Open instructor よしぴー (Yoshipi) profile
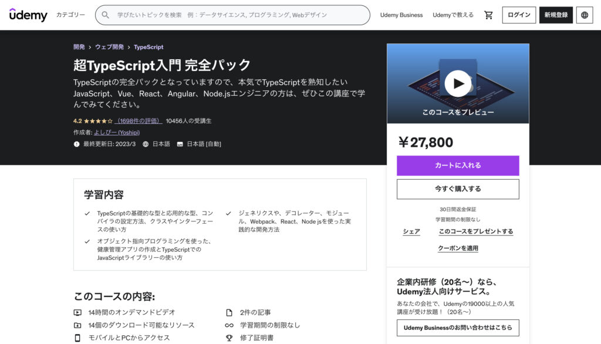The width and height of the screenshot is (601, 344). [x=117, y=132]
